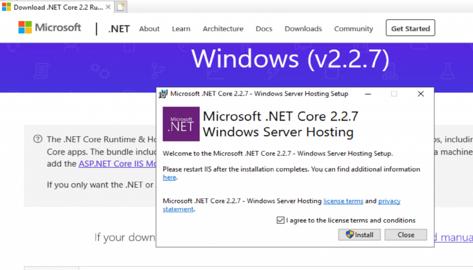473x270 pixels.
Task: Click the Microsoft logo in the site header
Action: 50,27
